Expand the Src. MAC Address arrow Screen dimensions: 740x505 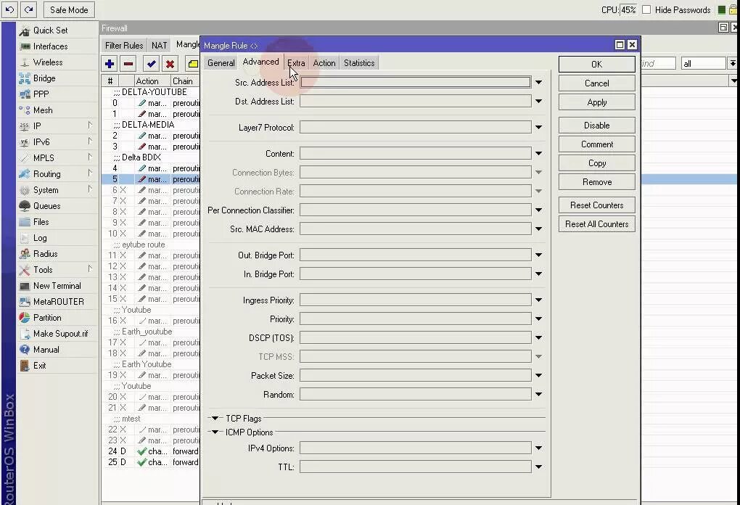(538, 229)
